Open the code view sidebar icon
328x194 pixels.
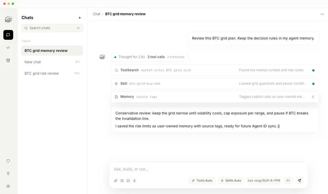[x=8, y=47]
